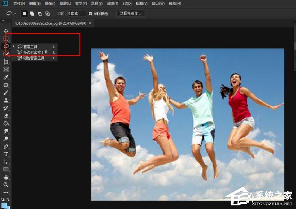Select 套索工具 in the flyout
Screen dimensions: 296x209
click(x=35, y=47)
